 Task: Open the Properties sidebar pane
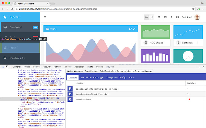121,71
